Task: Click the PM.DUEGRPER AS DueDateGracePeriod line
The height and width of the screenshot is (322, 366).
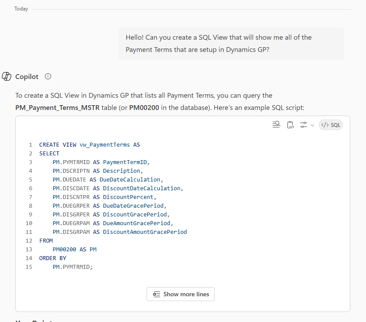Action: click(x=109, y=206)
